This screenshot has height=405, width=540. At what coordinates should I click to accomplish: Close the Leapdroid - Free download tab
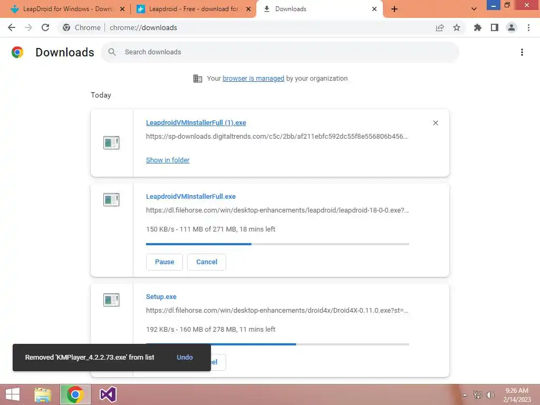click(248, 9)
